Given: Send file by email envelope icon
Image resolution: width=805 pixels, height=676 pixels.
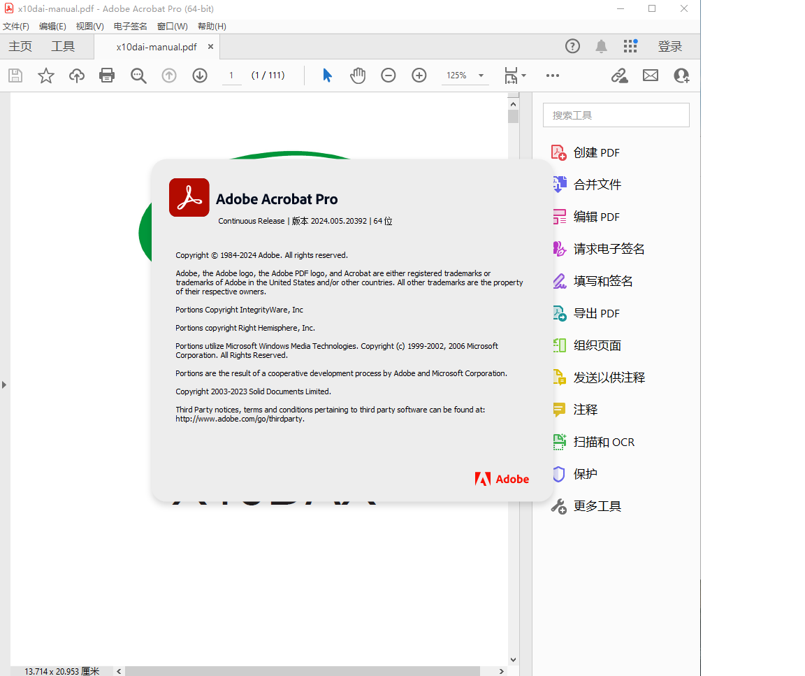Looking at the screenshot, I should pyautogui.click(x=651, y=75).
